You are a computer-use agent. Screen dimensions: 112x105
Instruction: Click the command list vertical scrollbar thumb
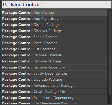point(110,53)
